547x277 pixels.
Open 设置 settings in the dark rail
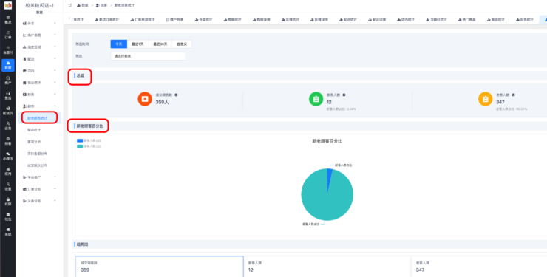coord(7,186)
